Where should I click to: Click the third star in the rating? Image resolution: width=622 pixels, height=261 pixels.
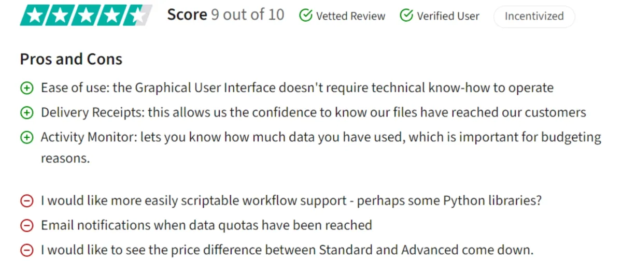click(86, 15)
